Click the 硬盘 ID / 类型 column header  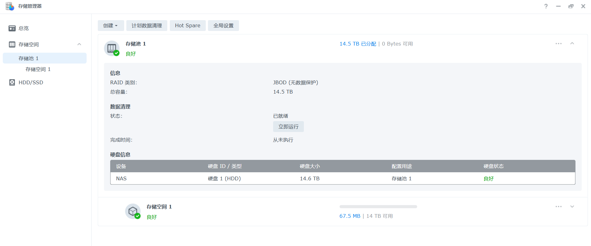[225, 166]
